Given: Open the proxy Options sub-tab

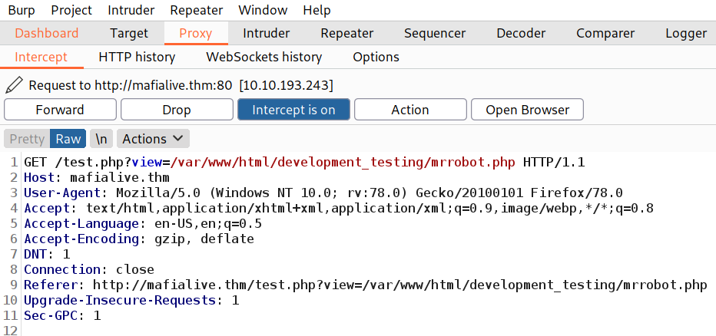Looking at the screenshot, I should (376, 57).
